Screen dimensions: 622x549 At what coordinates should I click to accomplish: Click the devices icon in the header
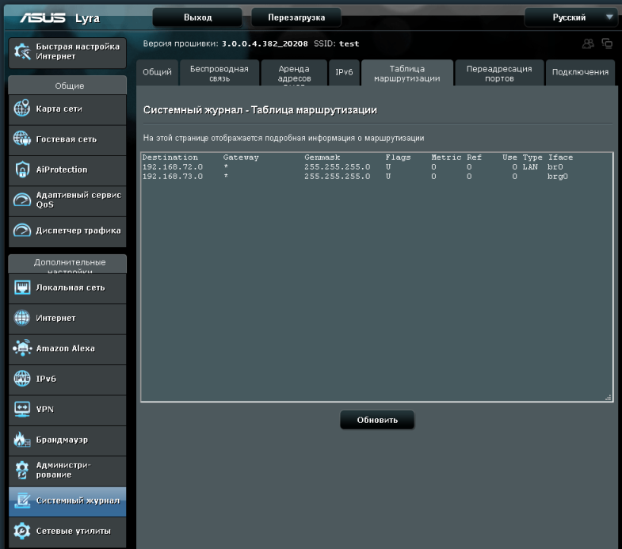click(607, 44)
